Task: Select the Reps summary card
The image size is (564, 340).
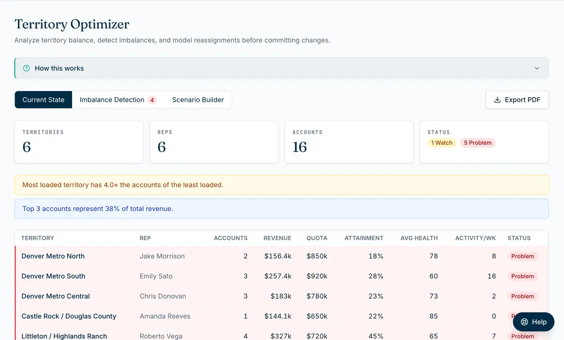Action: [214, 142]
